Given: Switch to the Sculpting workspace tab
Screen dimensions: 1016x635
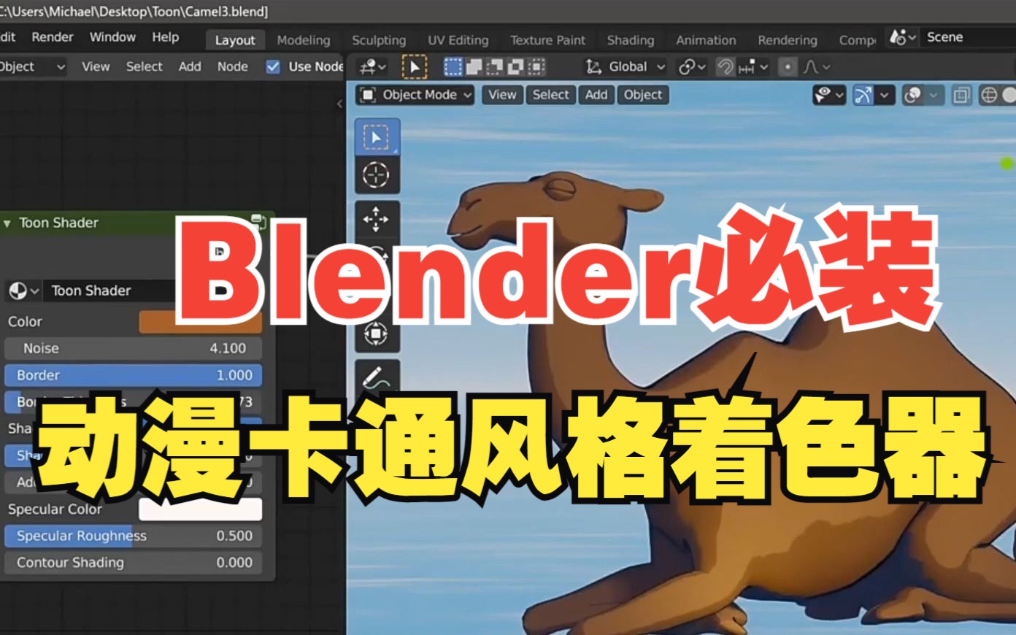Looking at the screenshot, I should point(379,40).
